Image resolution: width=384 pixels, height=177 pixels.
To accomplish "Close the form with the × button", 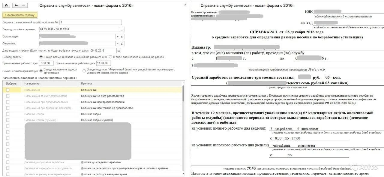I will pyautogui.click(x=185, y=5).
